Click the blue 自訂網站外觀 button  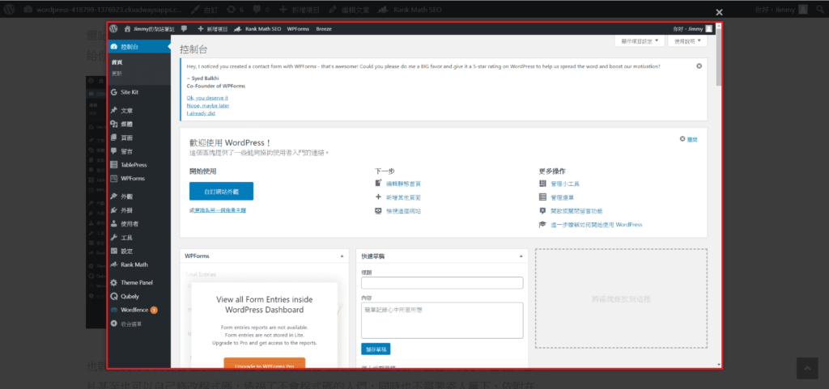[x=221, y=191]
